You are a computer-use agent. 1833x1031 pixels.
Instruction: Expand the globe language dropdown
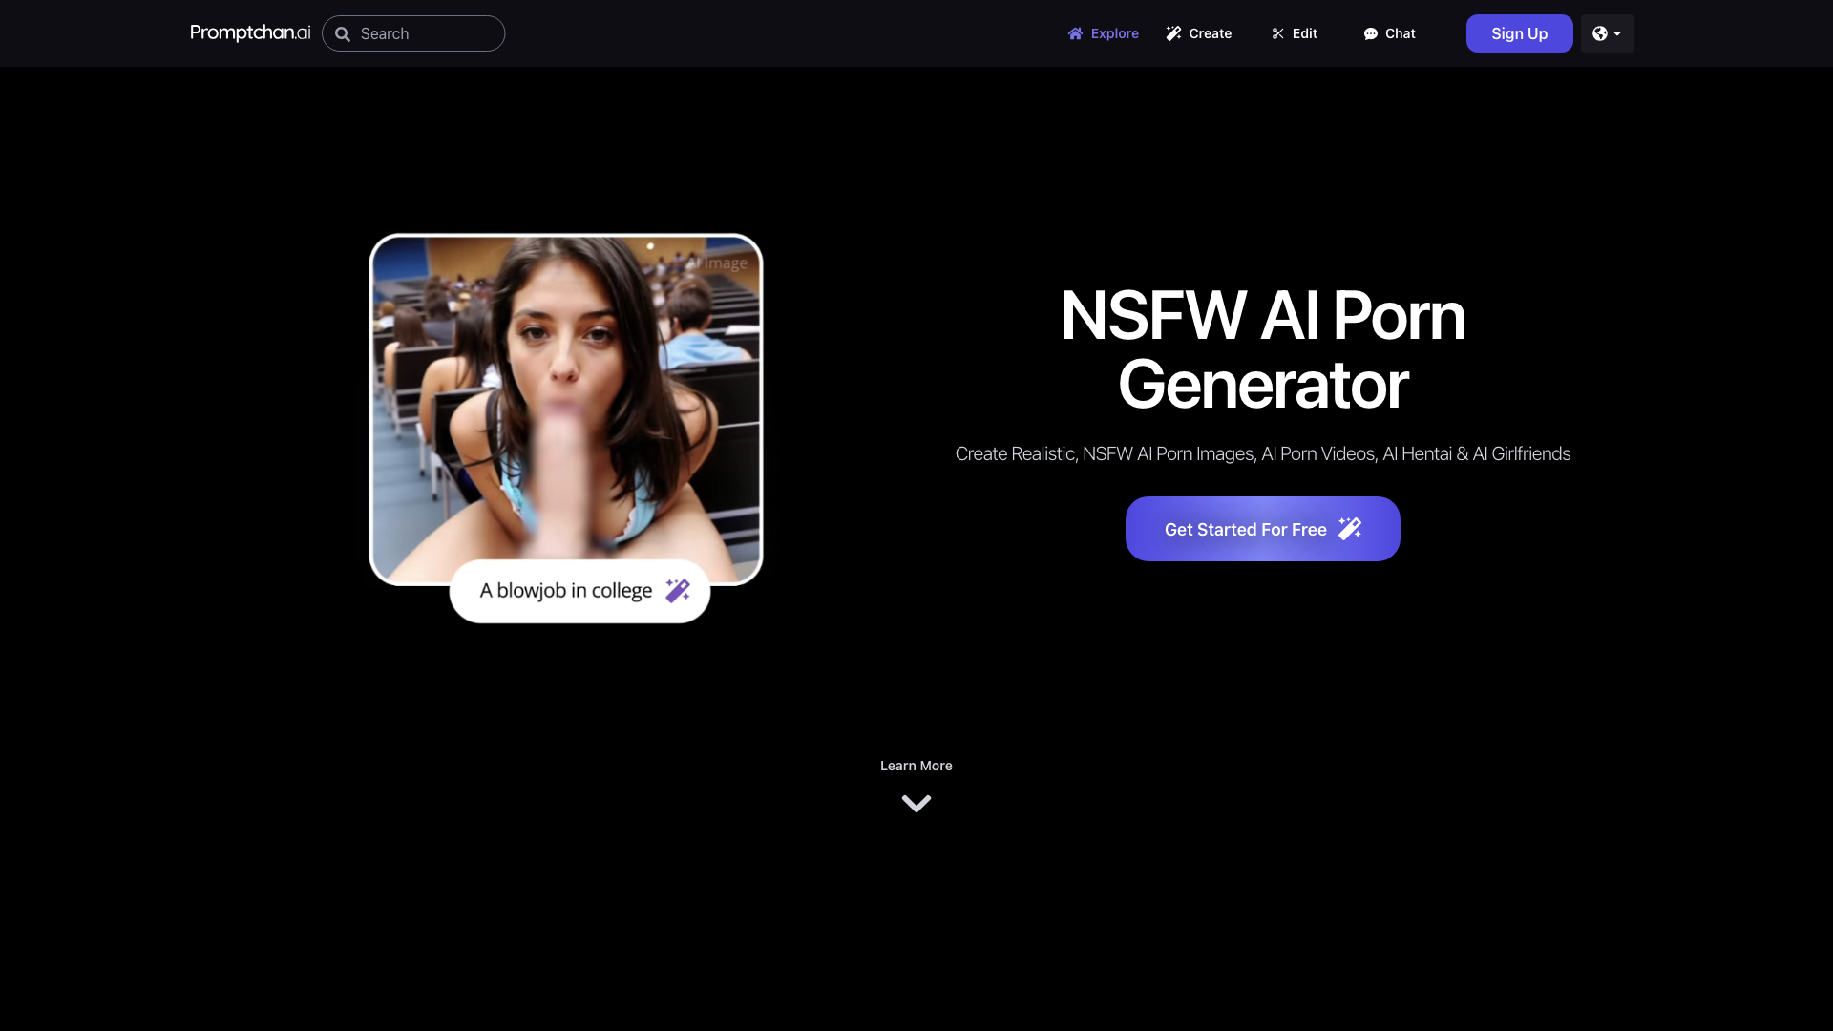[x=1607, y=32]
